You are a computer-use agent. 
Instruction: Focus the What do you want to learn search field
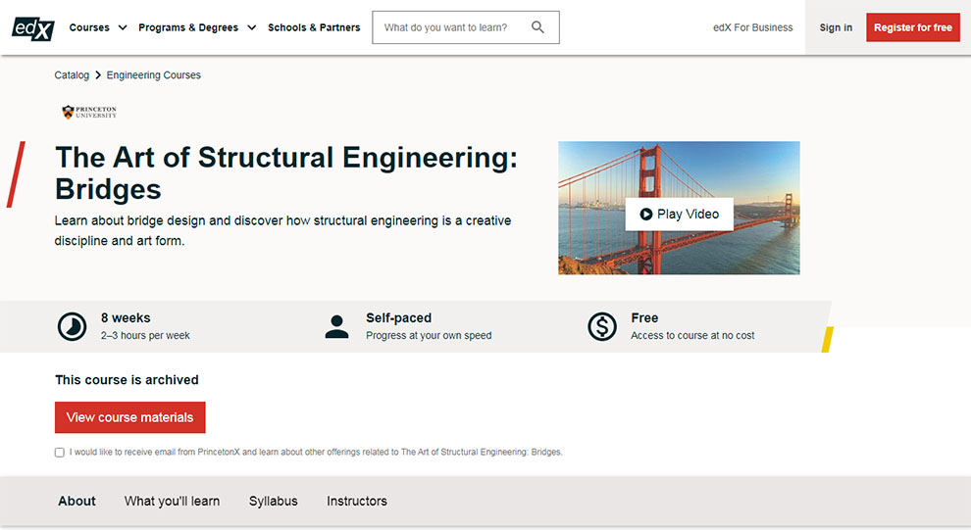[x=466, y=27]
